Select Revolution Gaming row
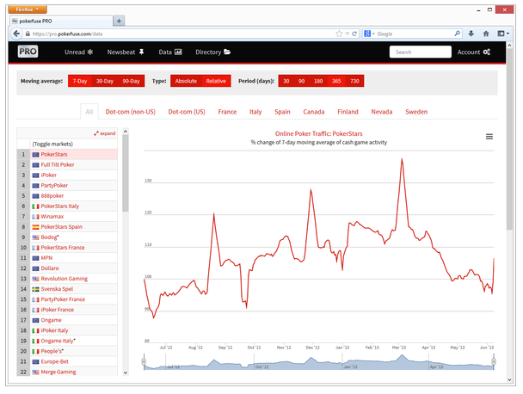This screenshot has width=523, height=394. pos(67,278)
